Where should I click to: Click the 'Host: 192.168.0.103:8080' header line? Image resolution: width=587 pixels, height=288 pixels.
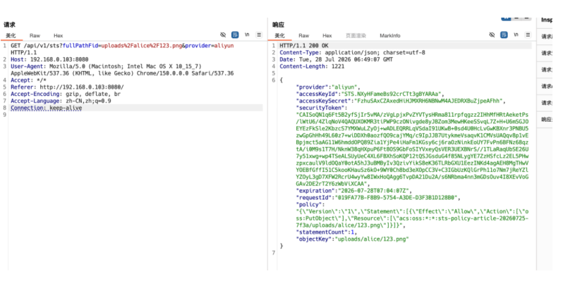click(49, 59)
